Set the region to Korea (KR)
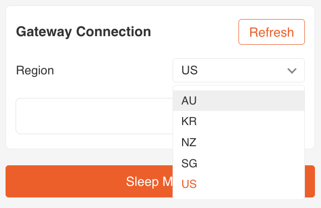The image size is (321, 208). 238,122
